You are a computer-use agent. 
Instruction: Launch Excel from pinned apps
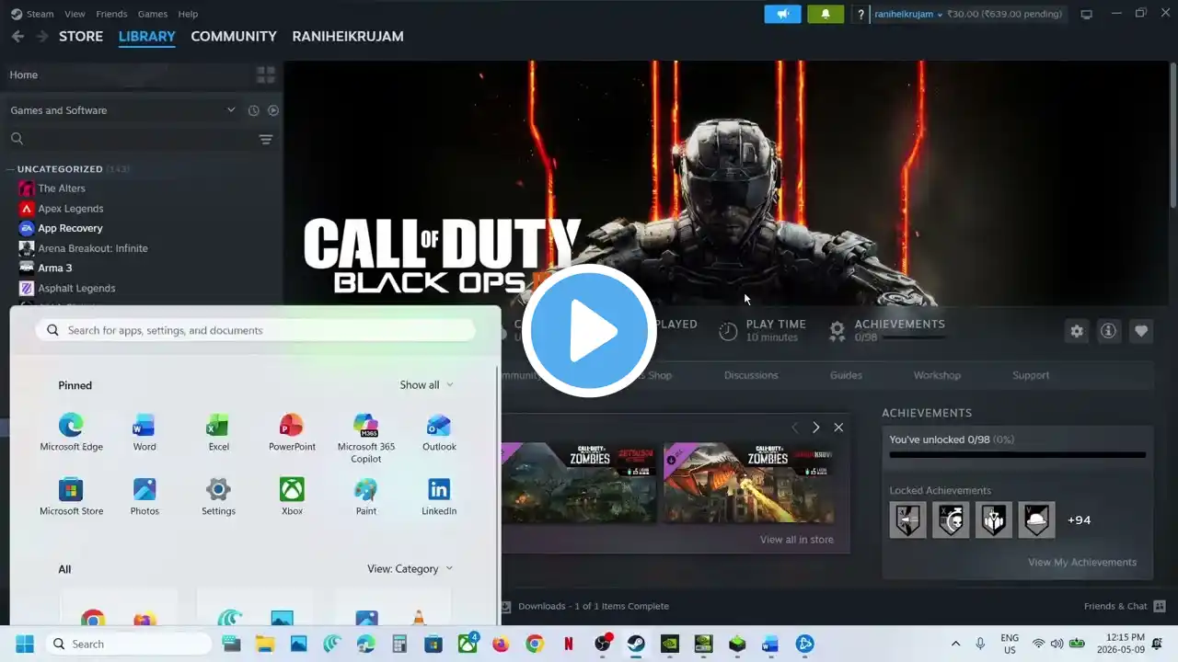point(218,432)
